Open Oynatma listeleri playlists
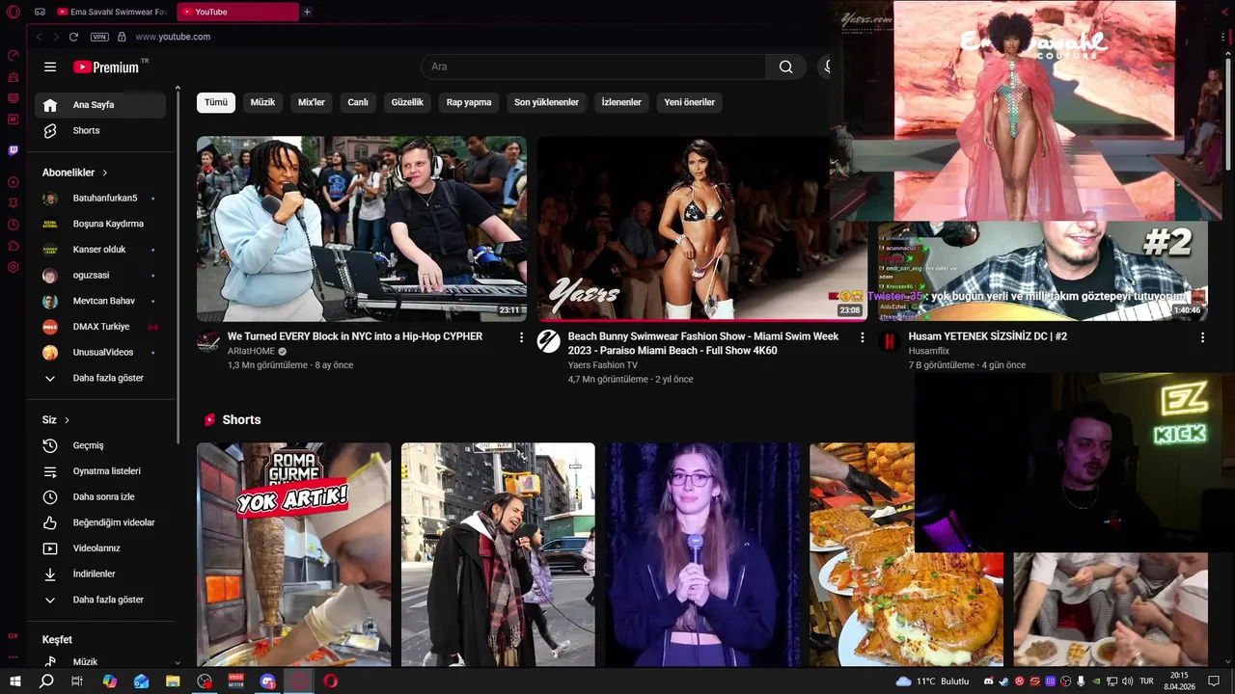 pos(100,471)
